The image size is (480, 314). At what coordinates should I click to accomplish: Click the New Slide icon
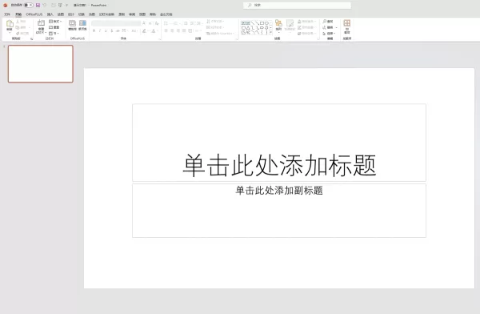pos(41,23)
